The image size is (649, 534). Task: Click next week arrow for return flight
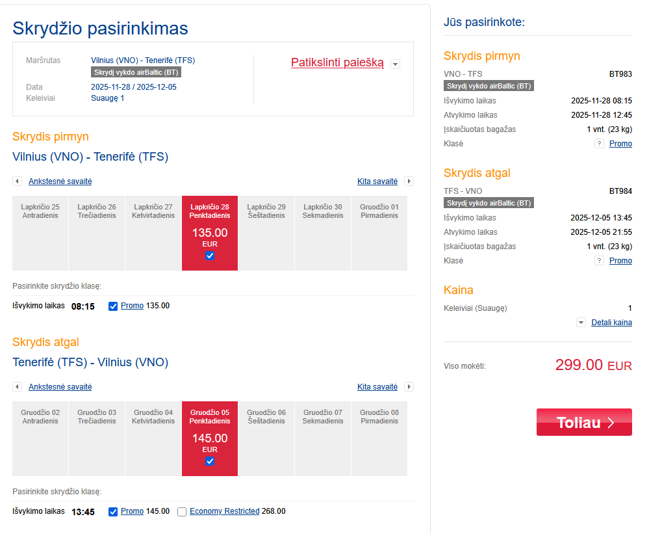click(409, 387)
